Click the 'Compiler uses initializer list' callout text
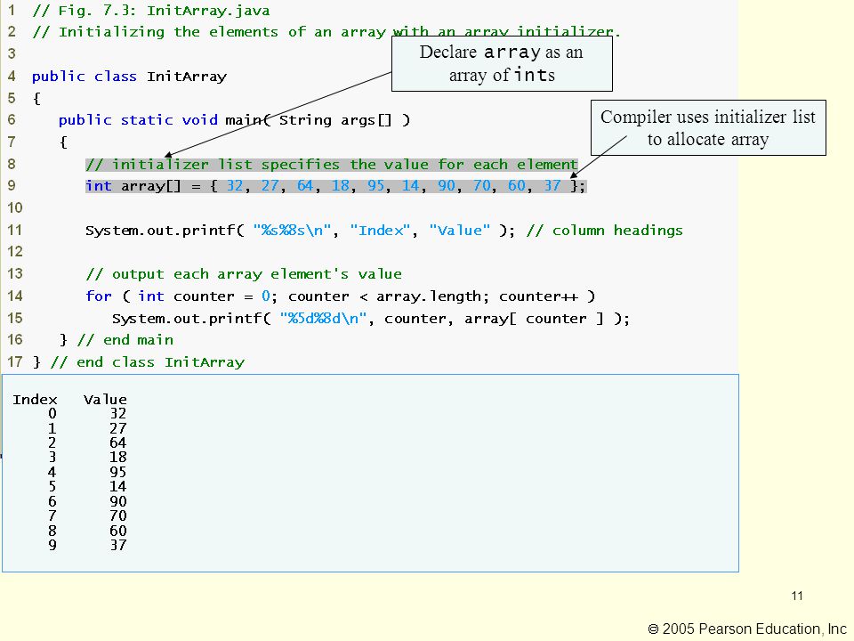 [708, 128]
